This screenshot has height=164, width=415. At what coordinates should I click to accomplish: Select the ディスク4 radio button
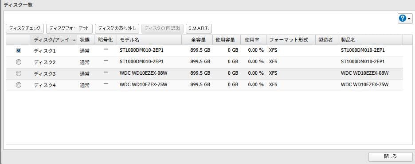pos(19,85)
